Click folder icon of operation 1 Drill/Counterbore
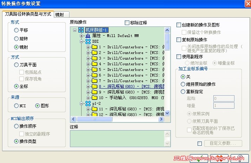The image size is (251, 163). coord(95,47)
